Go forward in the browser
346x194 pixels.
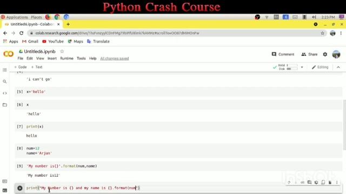[x=13, y=33]
